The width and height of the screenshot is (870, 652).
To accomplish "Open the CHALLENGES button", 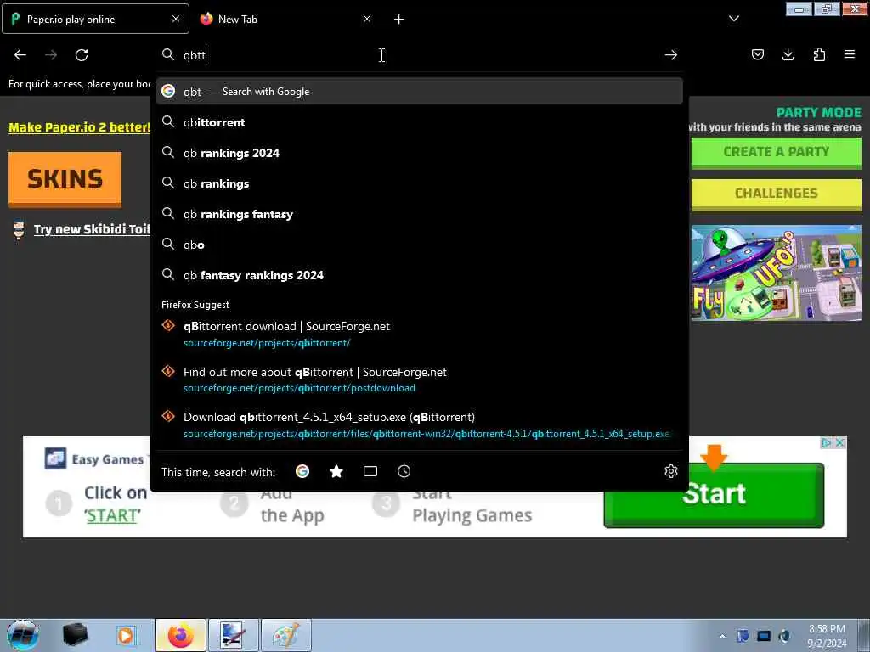I will [777, 194].
